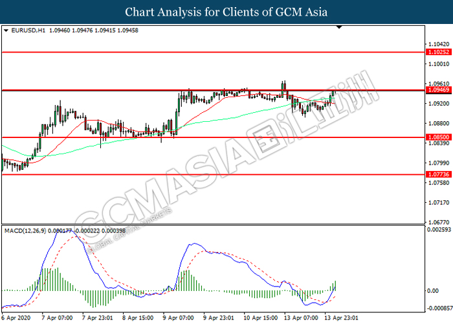Click the 7 Apr 23:01 time label
The width and height of the screenshot is (453, 324).
[97, 318]
